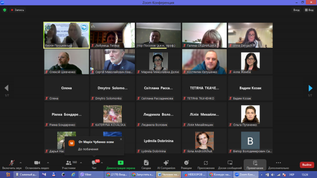Select Людмила Воловик participant tile
This screenshot has width=317, height=178.
click(x=158, y=114)
